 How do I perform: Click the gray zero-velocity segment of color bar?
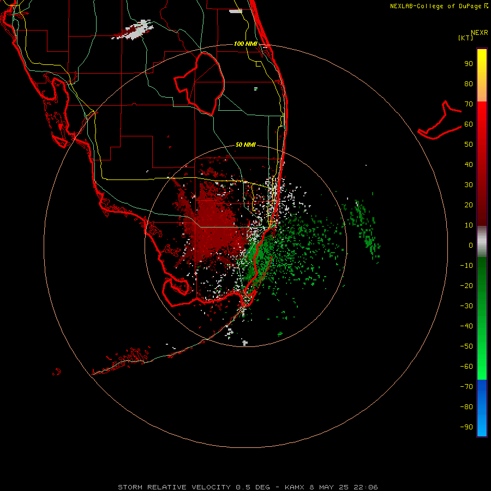[x=482, y=242]
